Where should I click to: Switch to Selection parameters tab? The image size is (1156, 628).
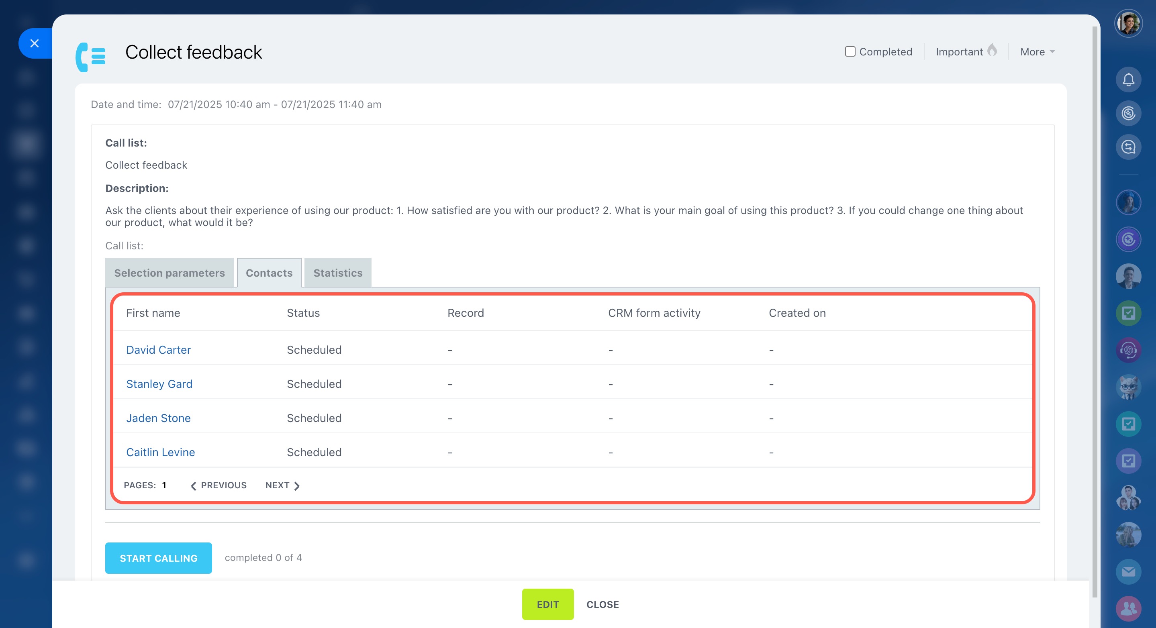click(x=169, y=273)
